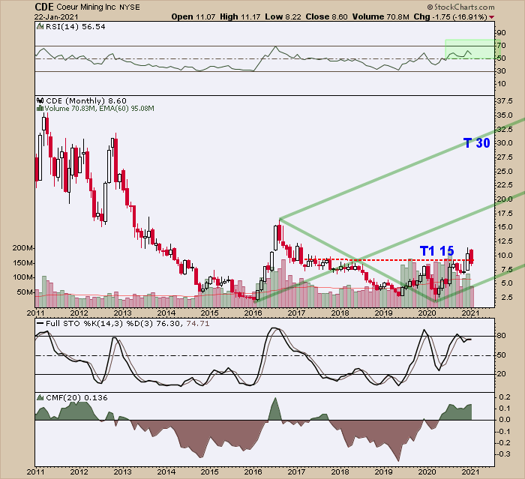Click the CMF(20) 0.136 label

(76, 397)
